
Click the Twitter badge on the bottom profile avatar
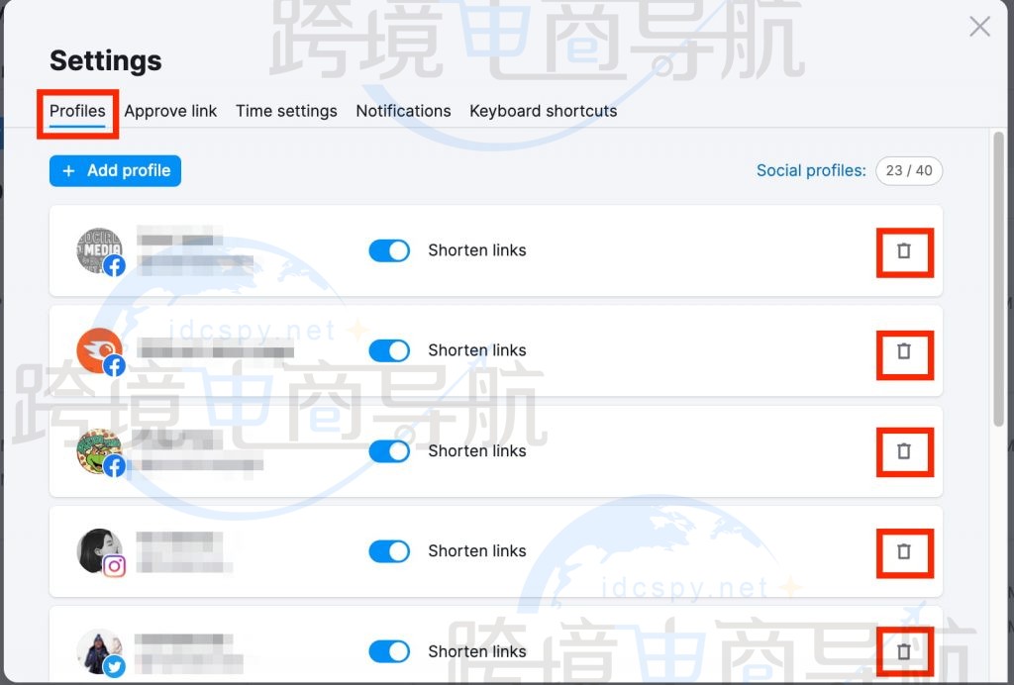(114, 667)
